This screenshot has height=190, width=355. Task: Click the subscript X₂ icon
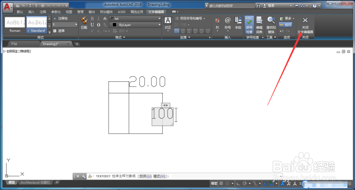(x=98, y=31)
